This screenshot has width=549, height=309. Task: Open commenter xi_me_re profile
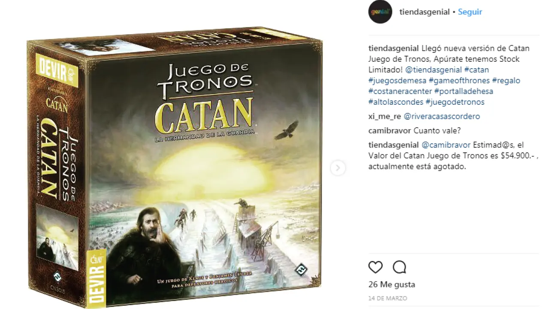tap(385, 116)
